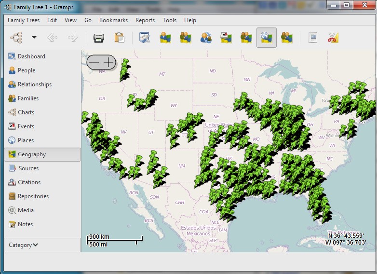Click the back navigation arrow
The height and width of the screenshot is (274, 377).
pyautogui.click(x=53, y=38)
